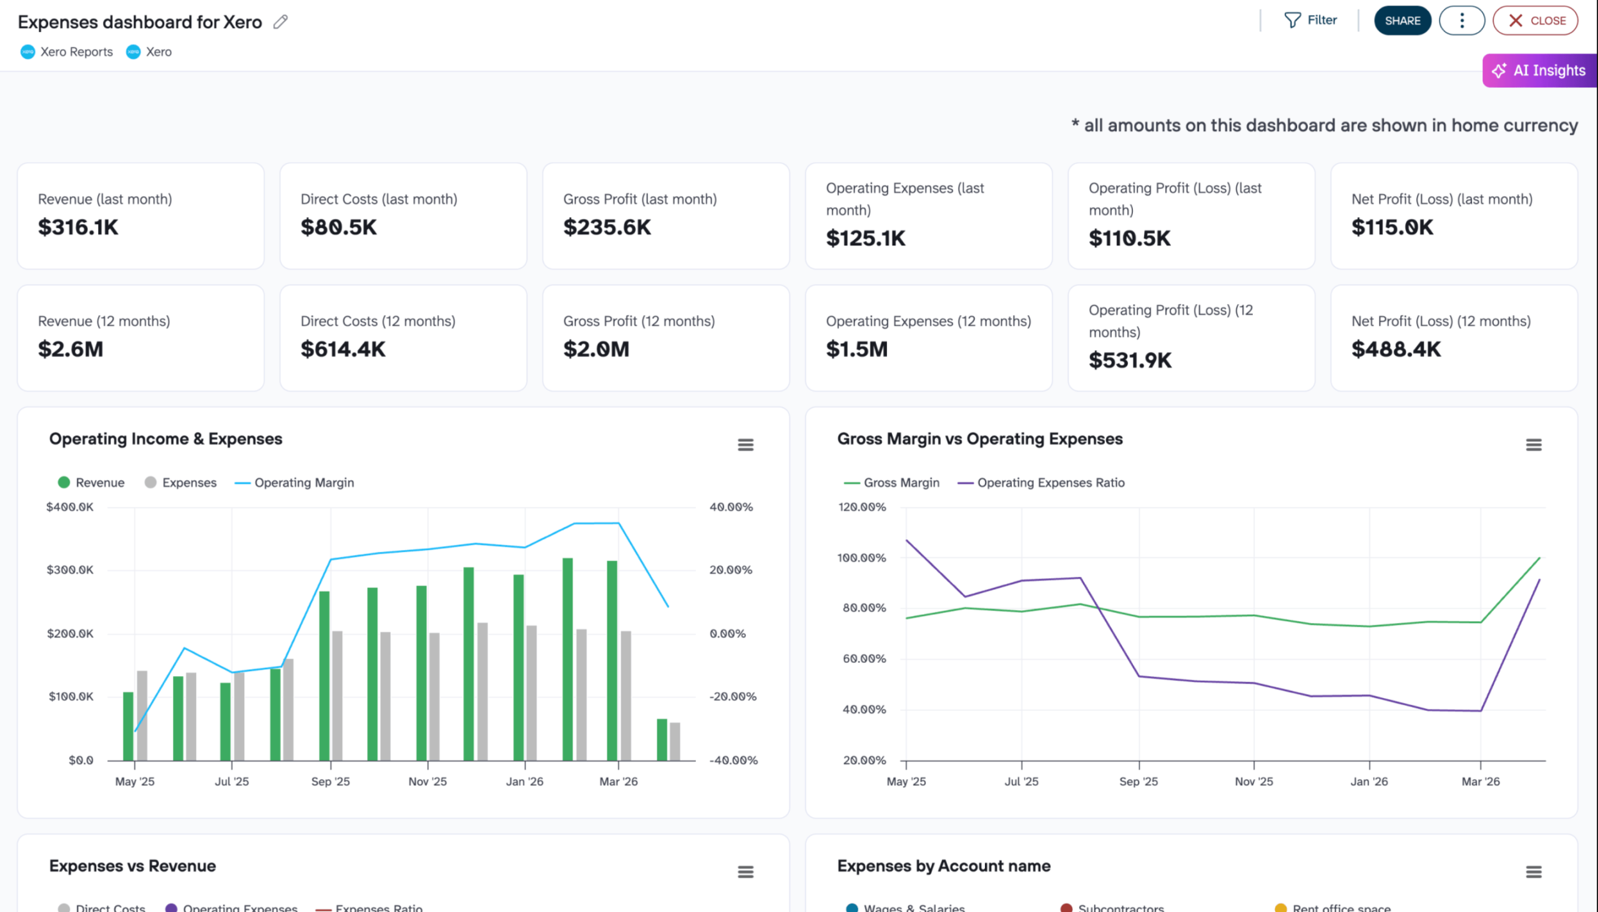This screenshot has height=912, width=1598.
Task: Open the Gross Margin vs Operating Expenses chart menu
Action: [1534, 444]
